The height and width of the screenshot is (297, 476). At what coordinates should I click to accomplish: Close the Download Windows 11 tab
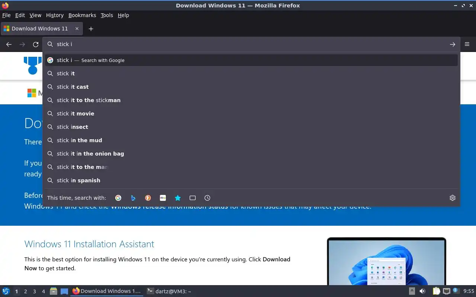[x=77, y=29]
